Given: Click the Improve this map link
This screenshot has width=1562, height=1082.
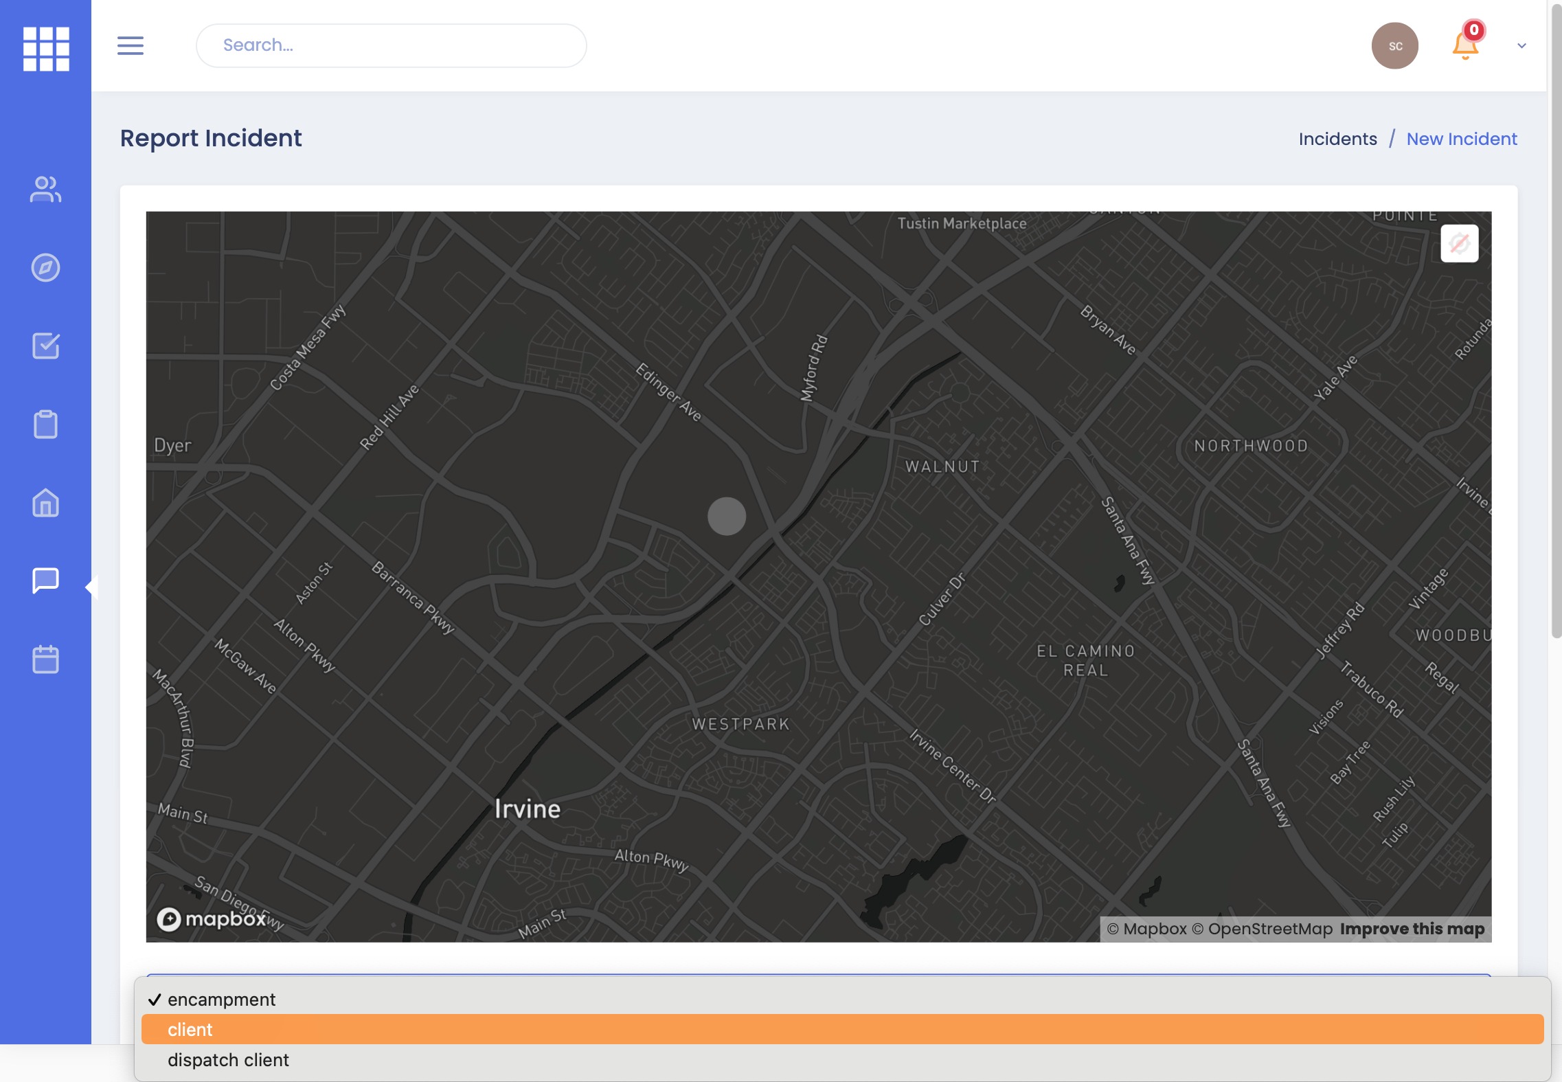Looking at the screenshot, I should coord(1412,929).
